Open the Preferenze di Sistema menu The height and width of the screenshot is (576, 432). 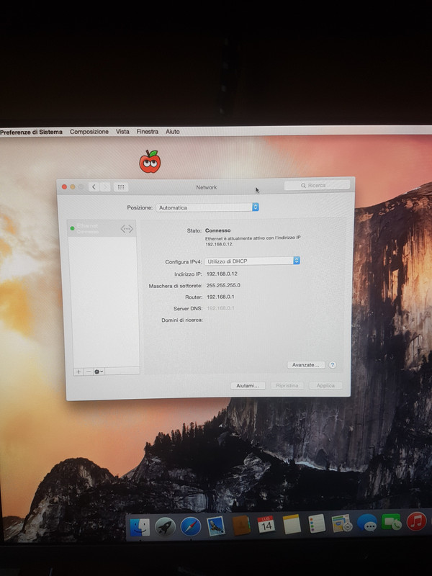31,132
